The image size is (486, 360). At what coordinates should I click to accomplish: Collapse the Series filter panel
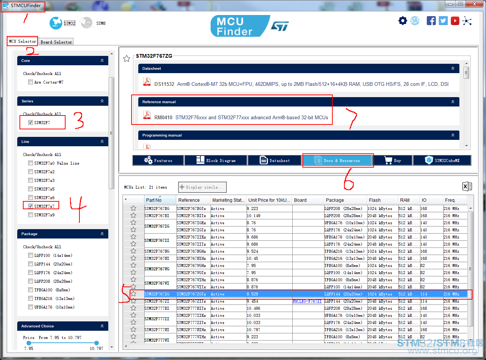coord(102,101)
